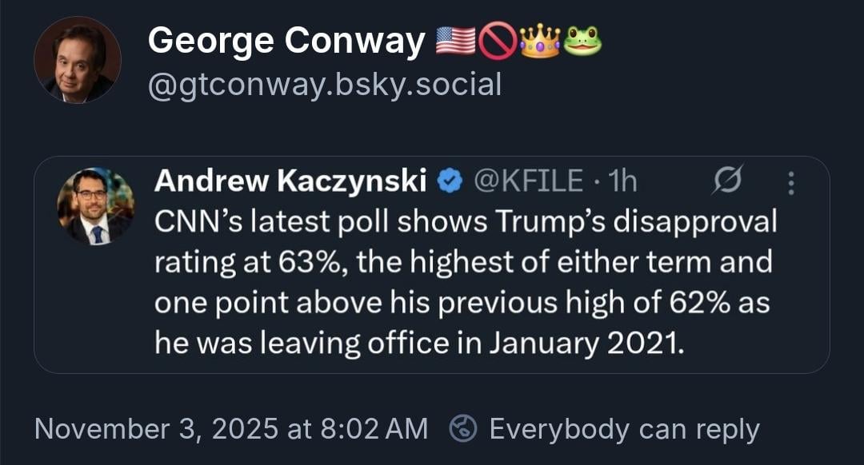864x465 pixels.
Task: Click the 1h timestamp on quoted post
Action: [622, 182]
